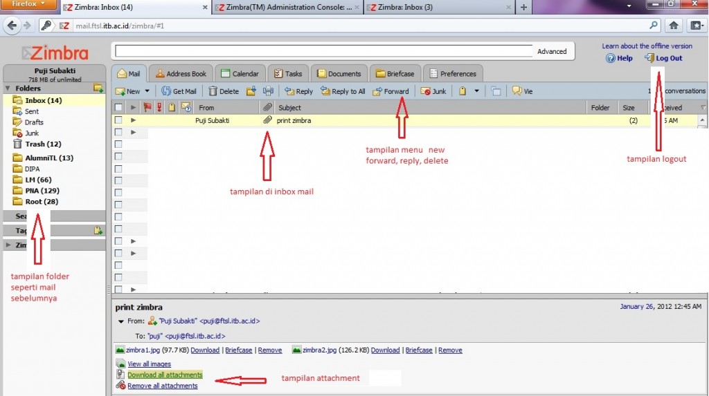
Task: Sort by flag column header icon
Action: click(x=147, y=107)
